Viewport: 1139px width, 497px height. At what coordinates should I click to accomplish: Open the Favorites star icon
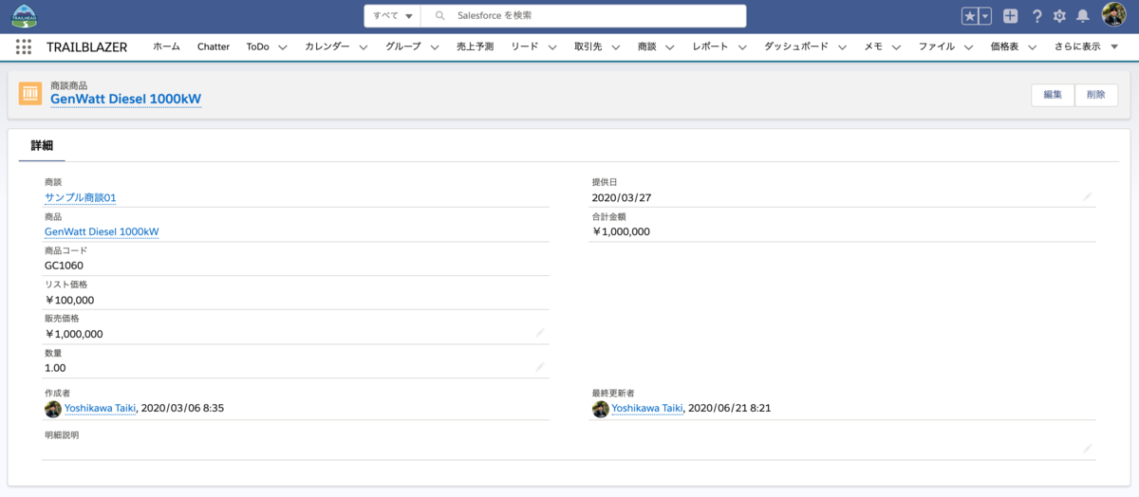tap(969, 16)
